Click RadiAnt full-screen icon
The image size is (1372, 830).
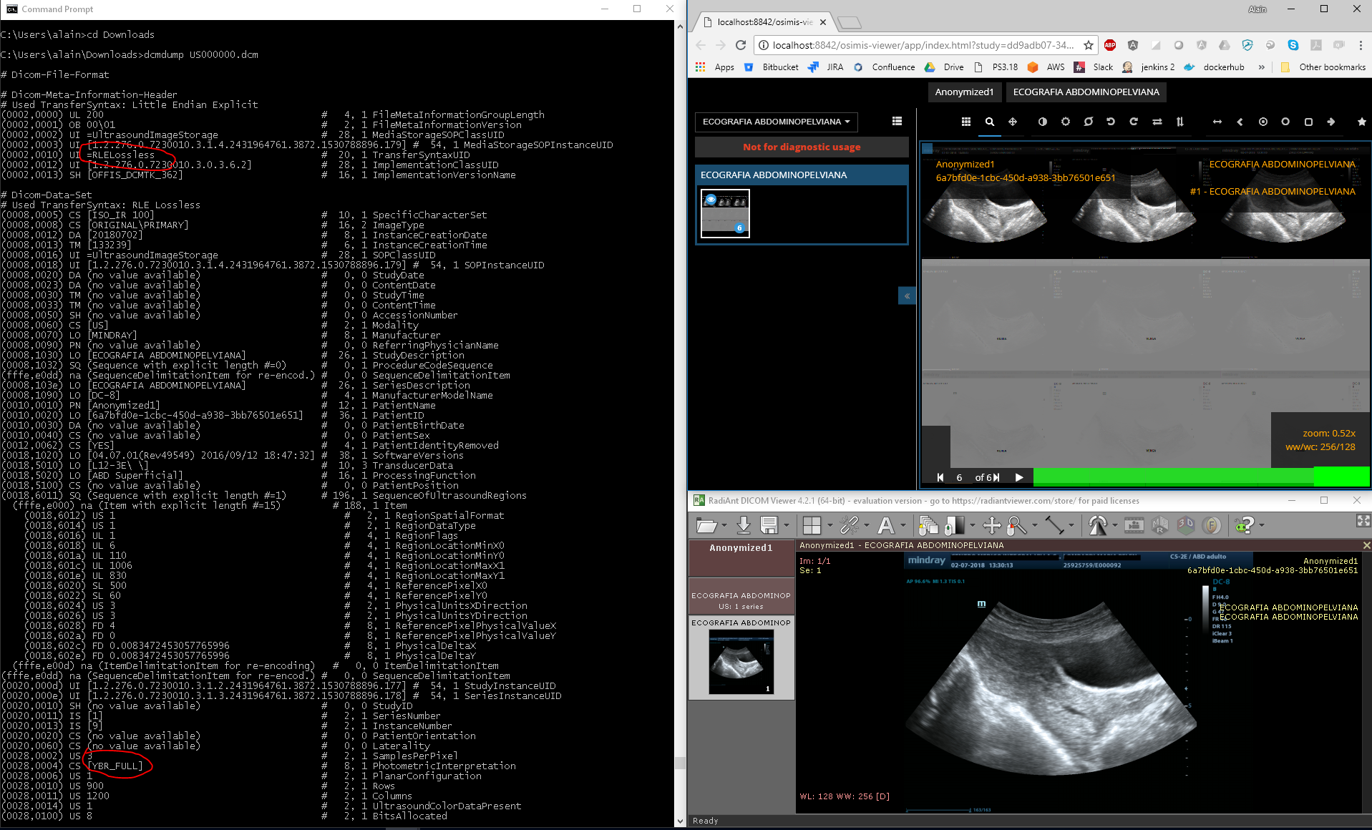click(x=1363, y=521)
